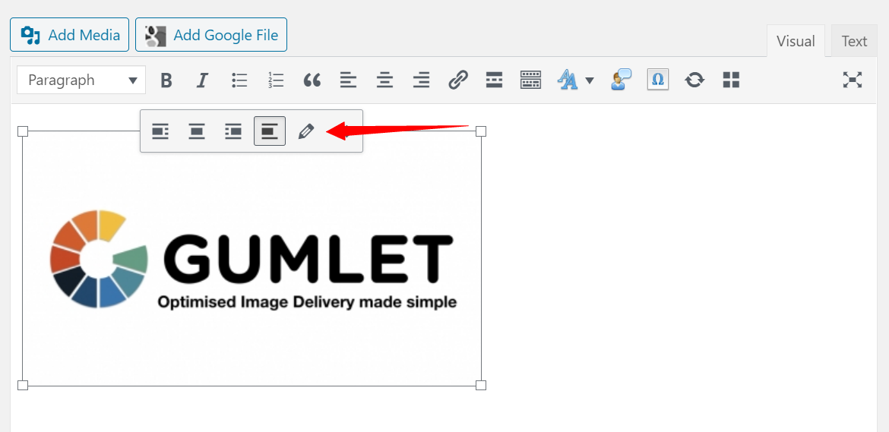This screenshot has height=432, width=889.
Task: Click the blue AA font style icon
Action: click(568, 80)
